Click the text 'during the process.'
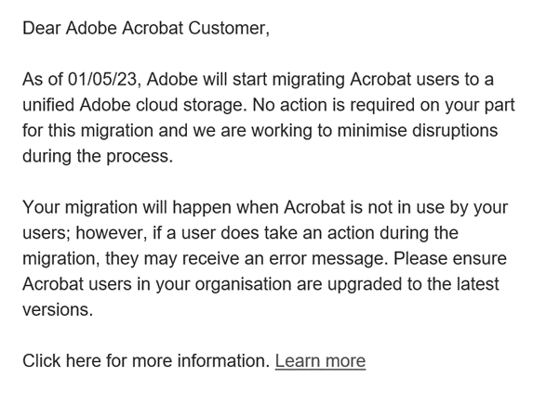Viewport: 560px width, 403px height. point(98,156)
